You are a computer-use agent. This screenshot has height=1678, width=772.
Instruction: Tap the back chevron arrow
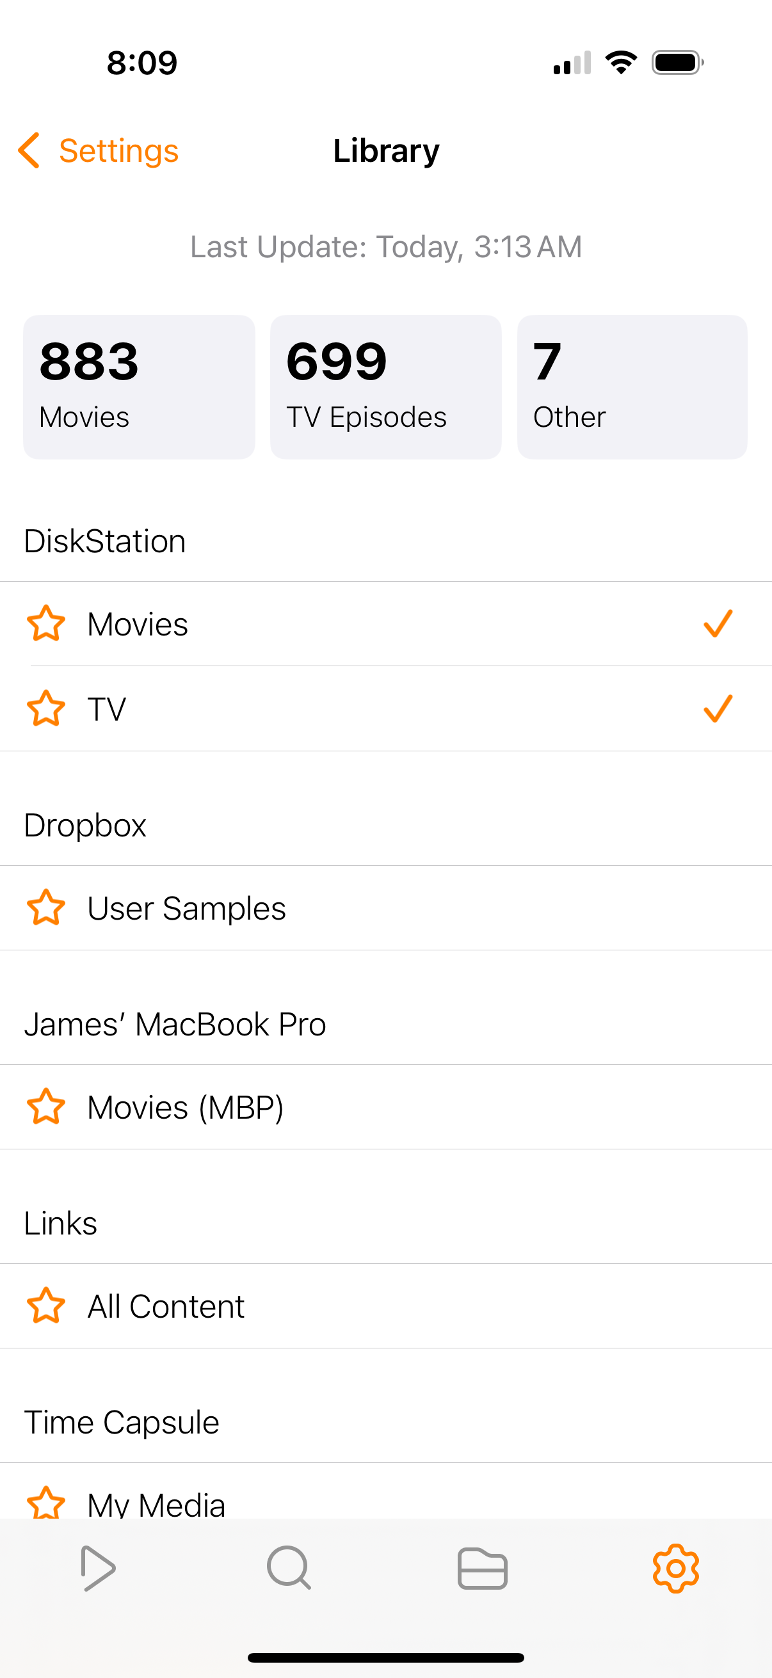click(29, 151)
